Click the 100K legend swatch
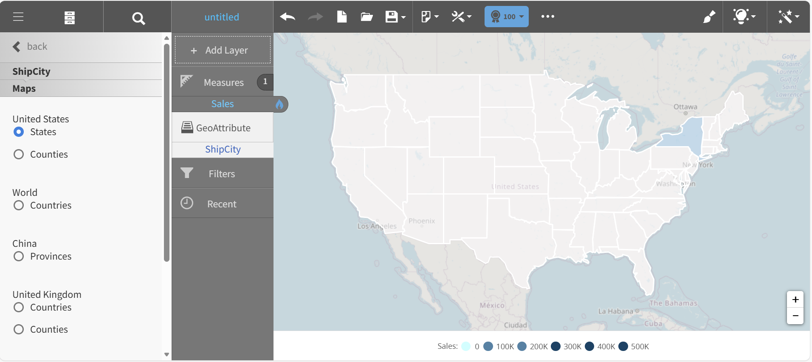 click(488, 346)
